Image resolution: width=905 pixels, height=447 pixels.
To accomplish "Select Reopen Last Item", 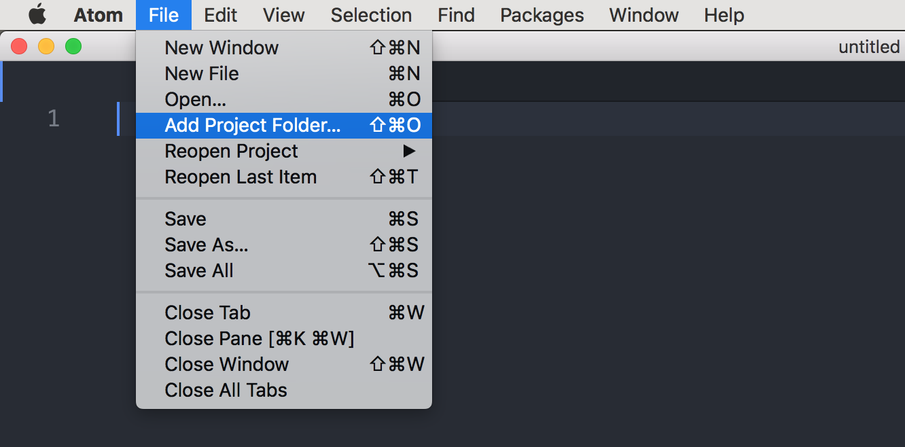I will point(284,177).
